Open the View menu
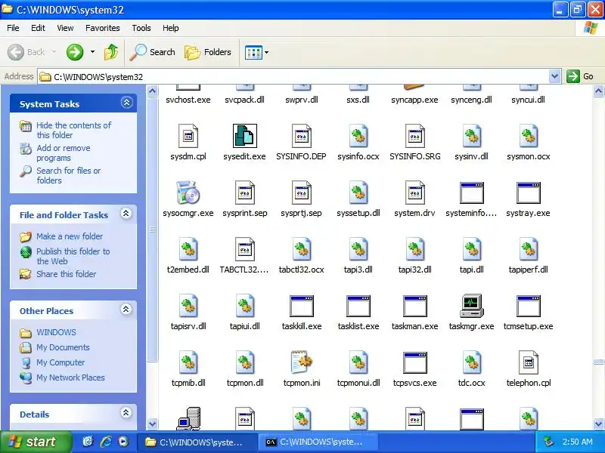 (x=65, y=28)
